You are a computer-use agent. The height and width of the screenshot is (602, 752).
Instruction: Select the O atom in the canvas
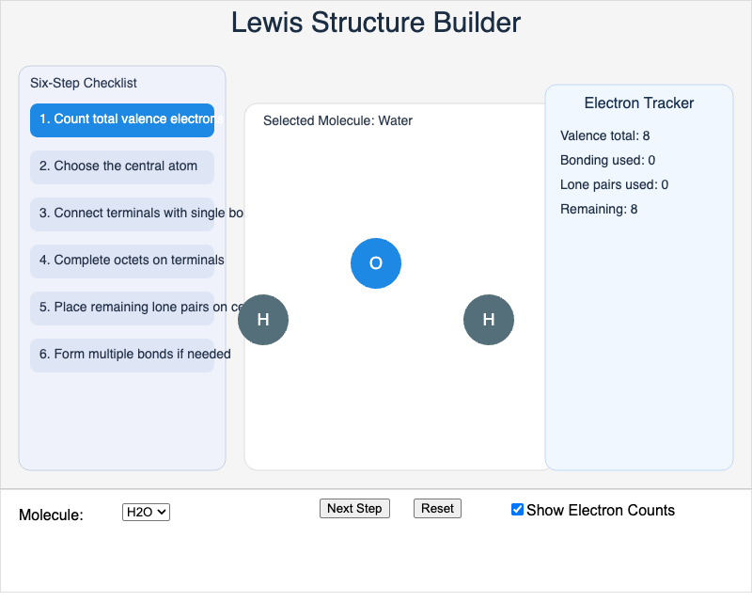376,263
